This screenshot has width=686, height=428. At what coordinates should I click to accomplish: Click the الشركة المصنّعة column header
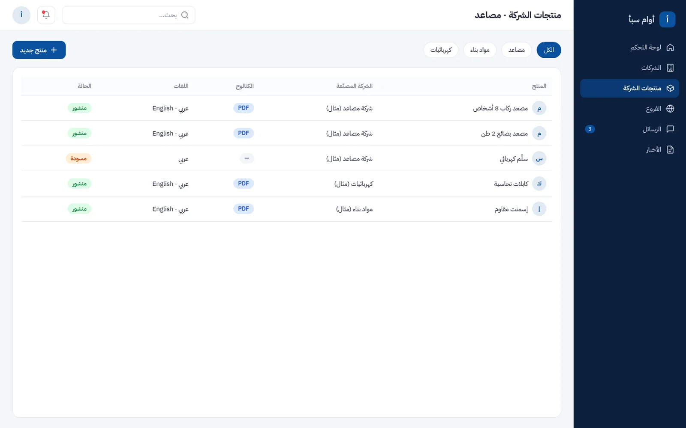click(x=355, y=86)
